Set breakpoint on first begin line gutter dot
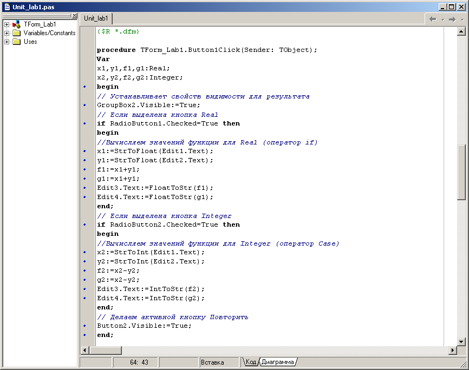This screenshot has width=469, height=370. [x=84, y=87]
